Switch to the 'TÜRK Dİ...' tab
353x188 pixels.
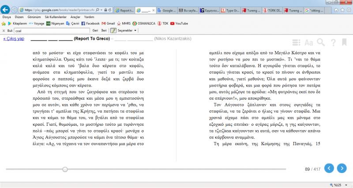click(x=272, y=10)
